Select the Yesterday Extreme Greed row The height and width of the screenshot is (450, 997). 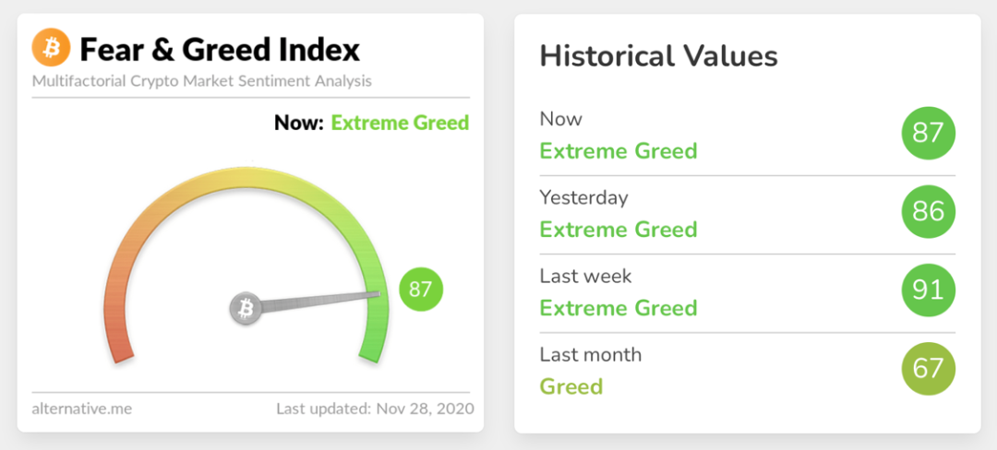[618, 229]
